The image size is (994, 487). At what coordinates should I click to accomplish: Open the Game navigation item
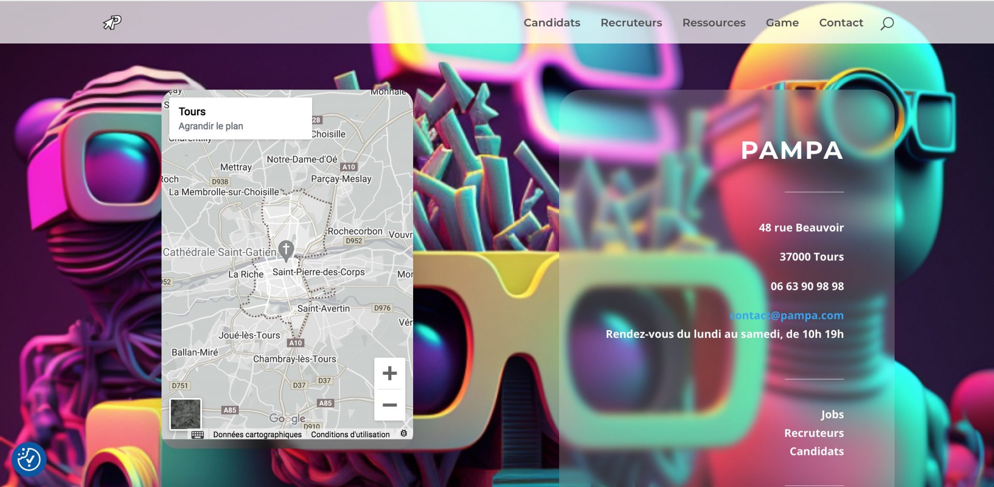click(x=782, y=23)
